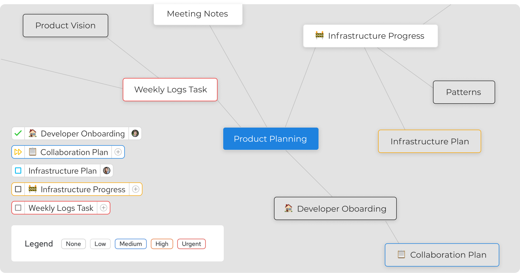Click the clipboard icon in Collaboration Plan task

click(33, 152)
